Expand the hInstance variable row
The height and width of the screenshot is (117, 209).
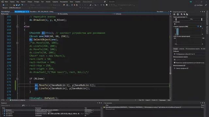point(3,110)
